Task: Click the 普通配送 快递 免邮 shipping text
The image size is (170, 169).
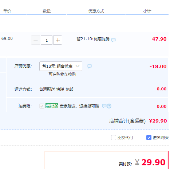Action: (x=56, y=89)
